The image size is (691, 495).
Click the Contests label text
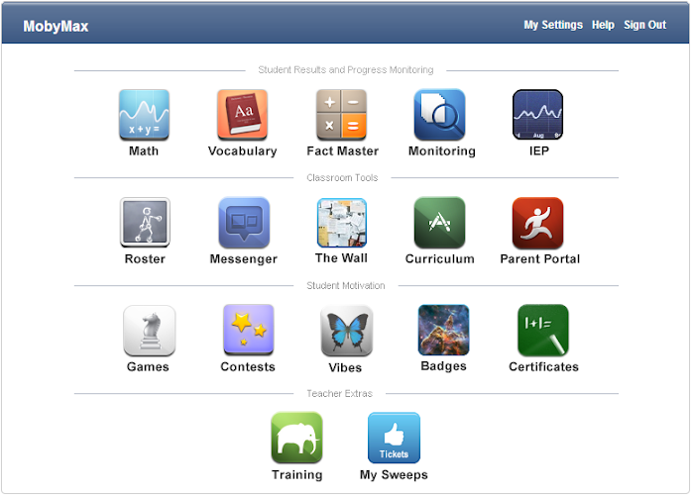coord(248,366)
